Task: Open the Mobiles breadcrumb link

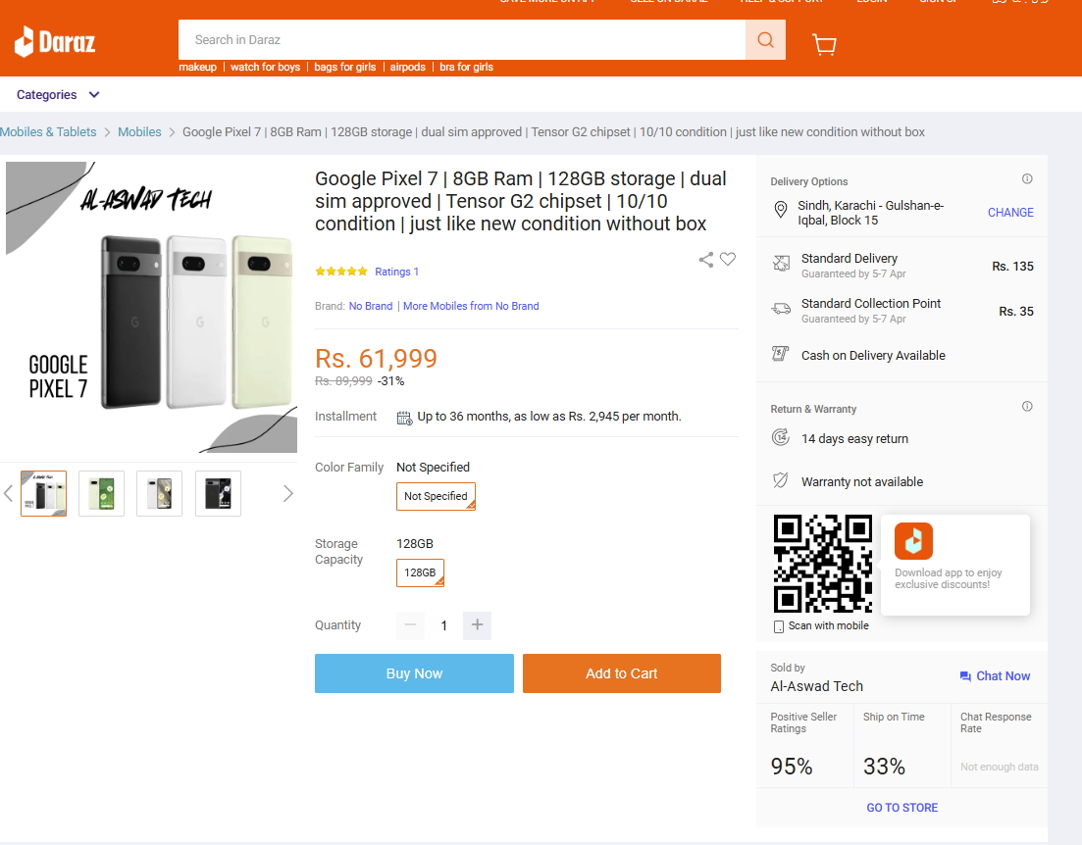Action: pos(139,131)
